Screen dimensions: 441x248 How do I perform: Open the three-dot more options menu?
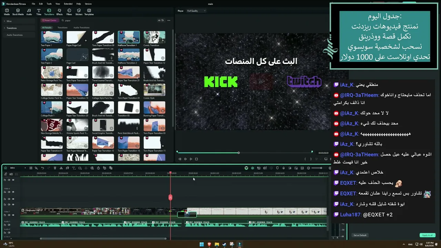pyautogui.click(x=169, y=20)
